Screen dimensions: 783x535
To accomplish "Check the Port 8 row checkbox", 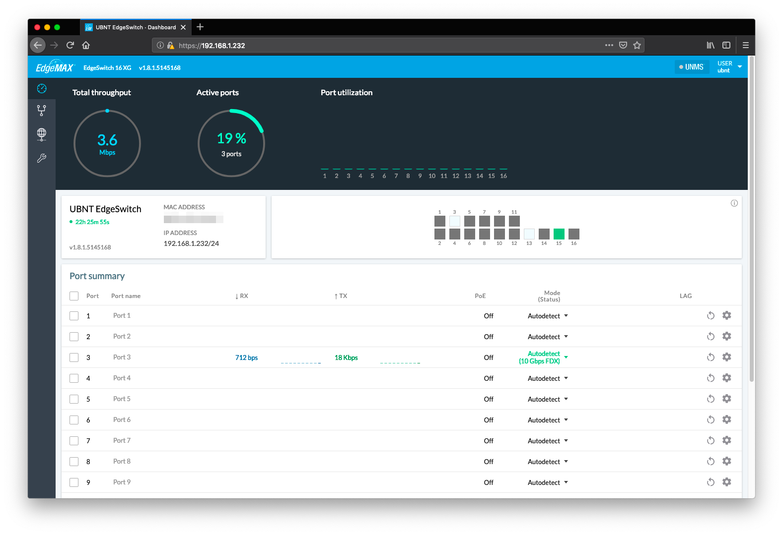I will tap(74, 462).
